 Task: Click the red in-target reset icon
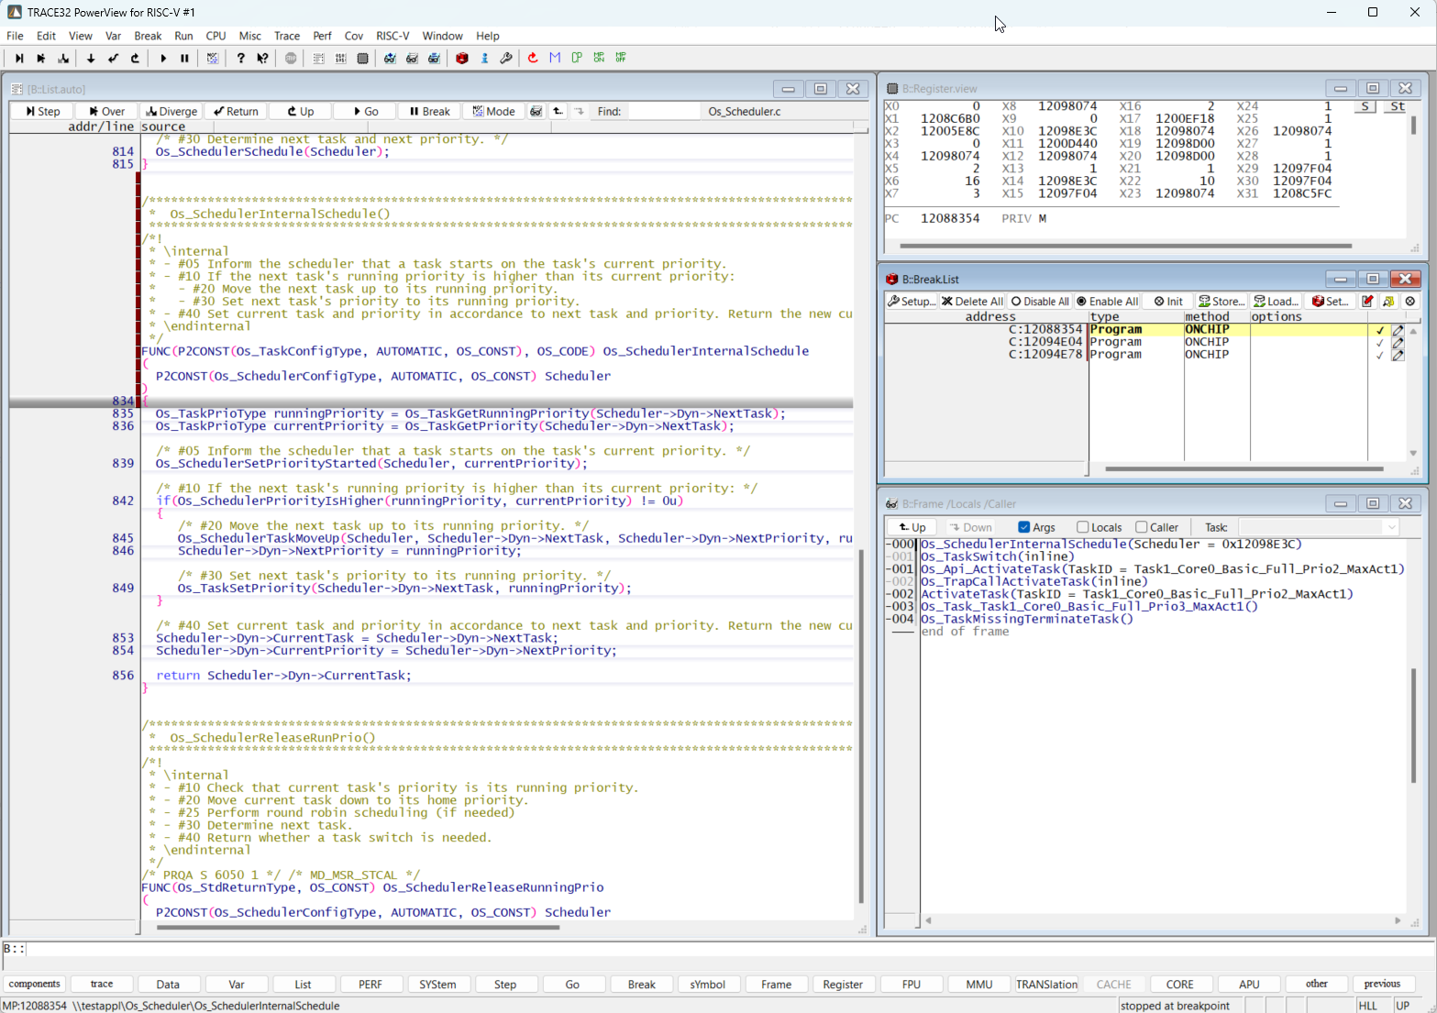pos(533,58)
